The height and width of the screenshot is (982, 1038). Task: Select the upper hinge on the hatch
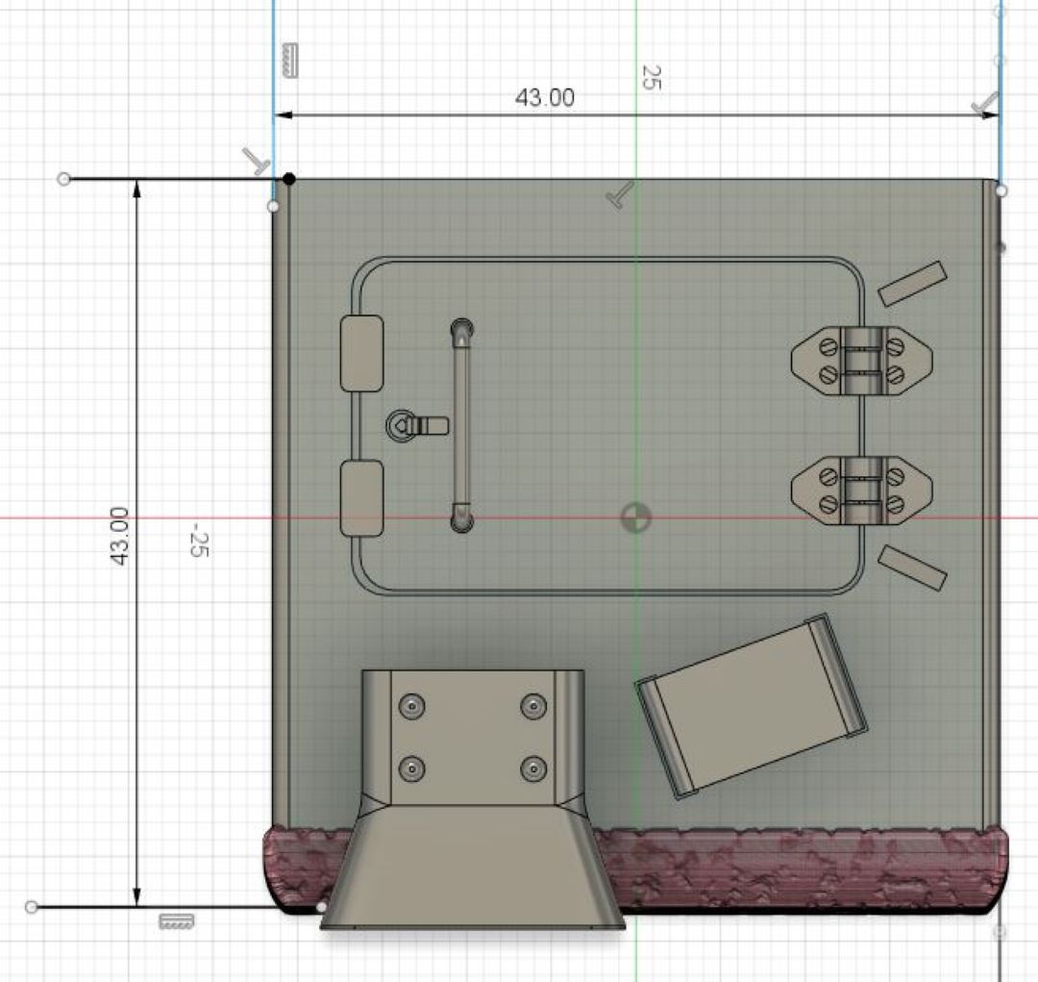862,361
